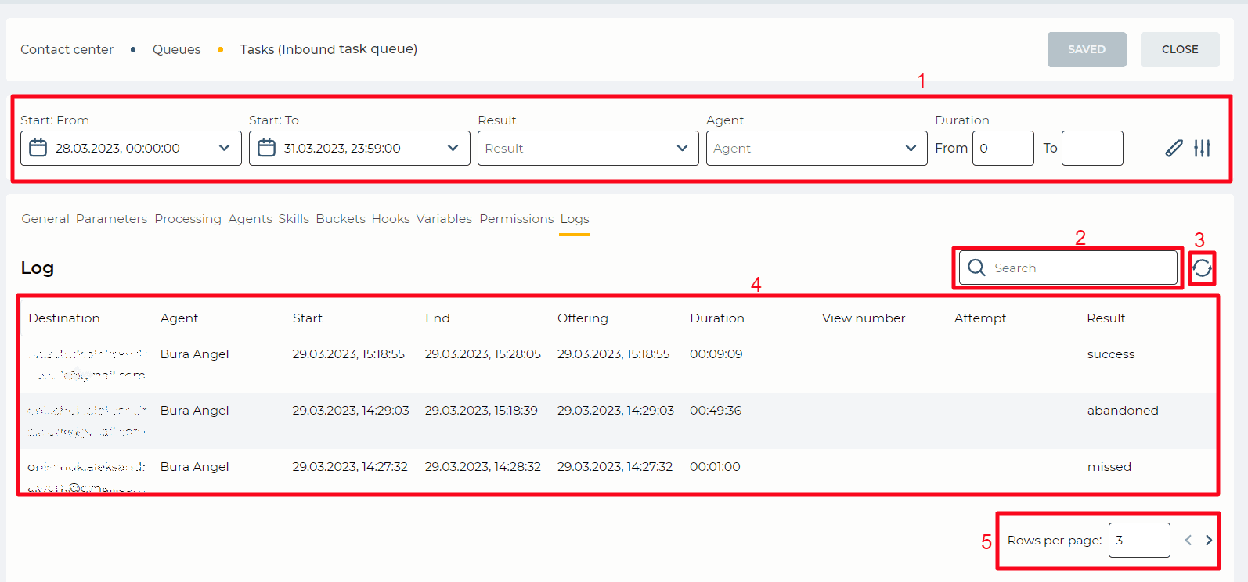Select the abandoned result cell
The width and height of the screenshot is (1248, 582).
pyautogui.click(x=1123, y=411)
